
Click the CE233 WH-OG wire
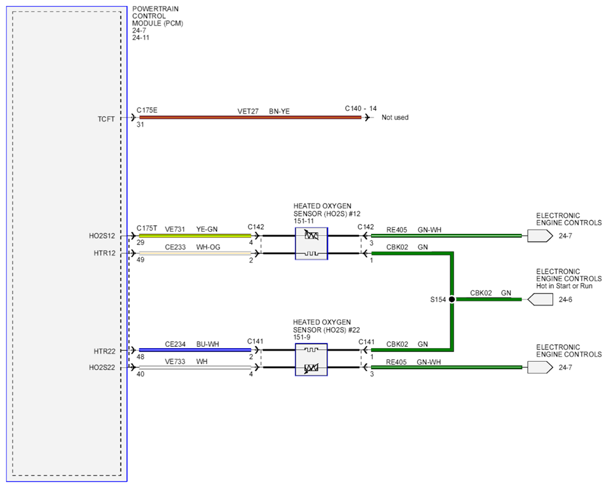(195, 254)
